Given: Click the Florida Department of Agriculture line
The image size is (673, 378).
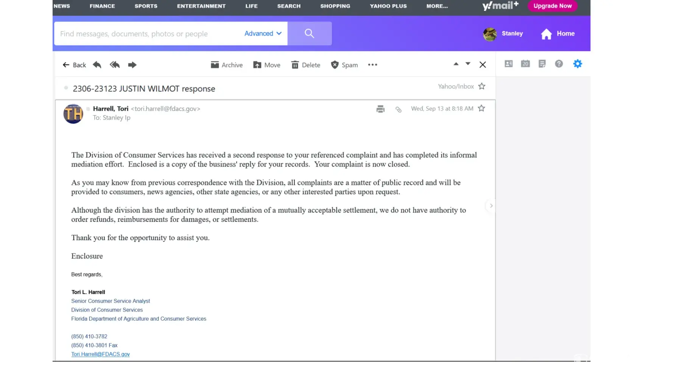Looking at the screenshot, I should 139,319.
